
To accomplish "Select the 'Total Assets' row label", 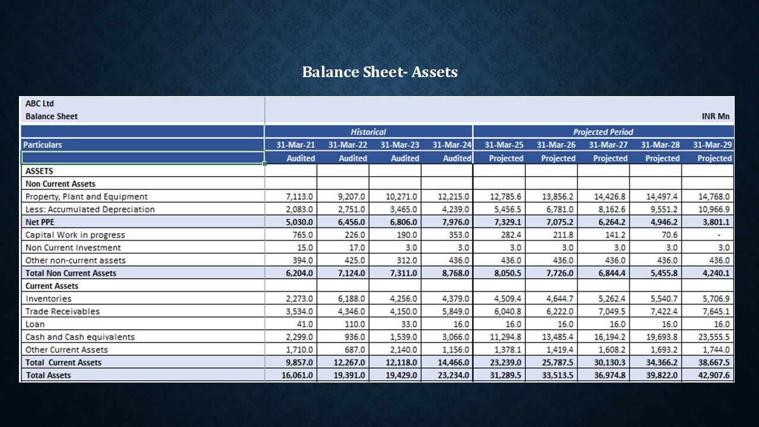I will pos(48,375).
